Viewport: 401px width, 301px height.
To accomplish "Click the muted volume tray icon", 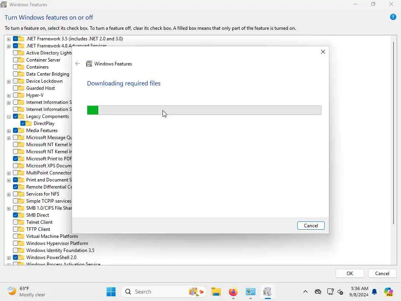I will [340, 292].
